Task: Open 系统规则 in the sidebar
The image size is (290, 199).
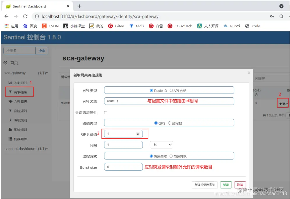Action: click(18, 130)
